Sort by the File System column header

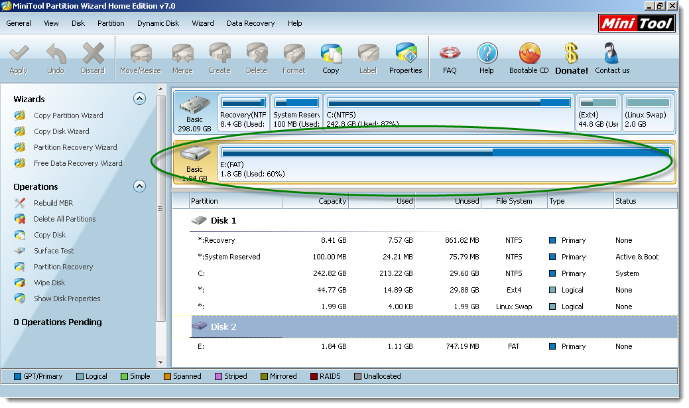point(514,201)
